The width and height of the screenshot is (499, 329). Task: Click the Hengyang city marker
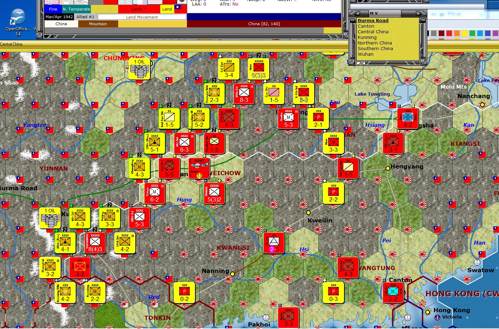click(x=388, y=168)
